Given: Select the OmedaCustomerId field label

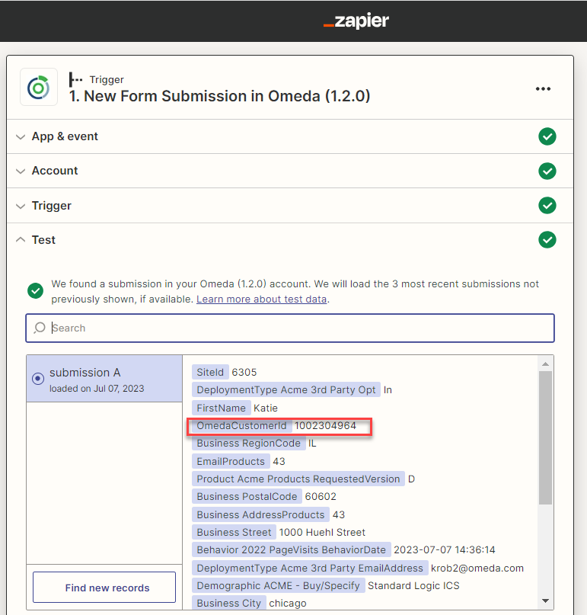Looking at the screenshot, I should point(241,425).
